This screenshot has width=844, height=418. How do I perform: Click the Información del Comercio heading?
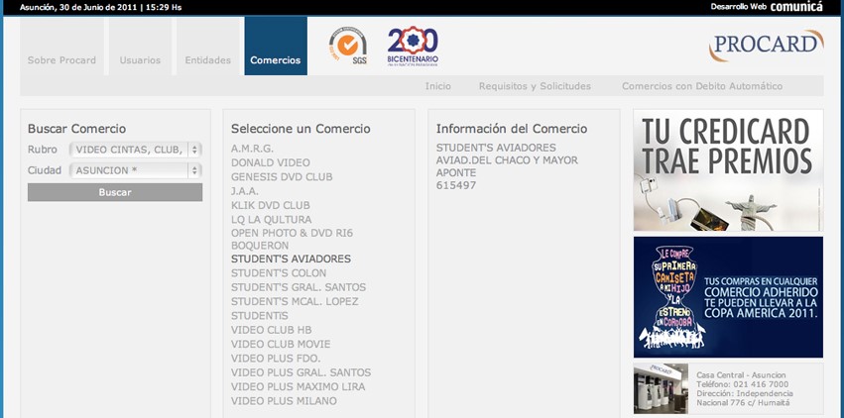[x=512, y=129]
